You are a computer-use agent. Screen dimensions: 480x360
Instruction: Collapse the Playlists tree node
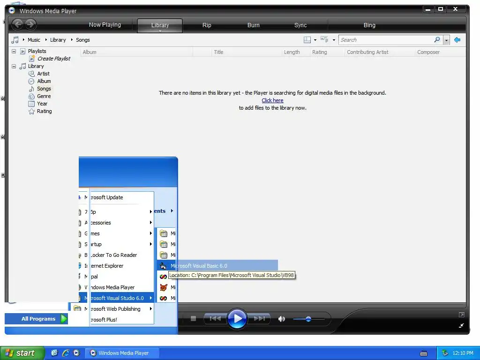point(14,51)
